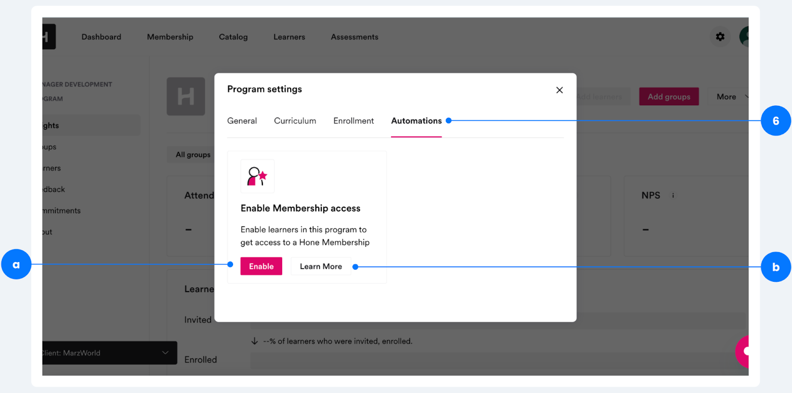Viewport: 792px width, 393px height.
Task: Click the program H thumbnail
Action: tap(186, 96)
